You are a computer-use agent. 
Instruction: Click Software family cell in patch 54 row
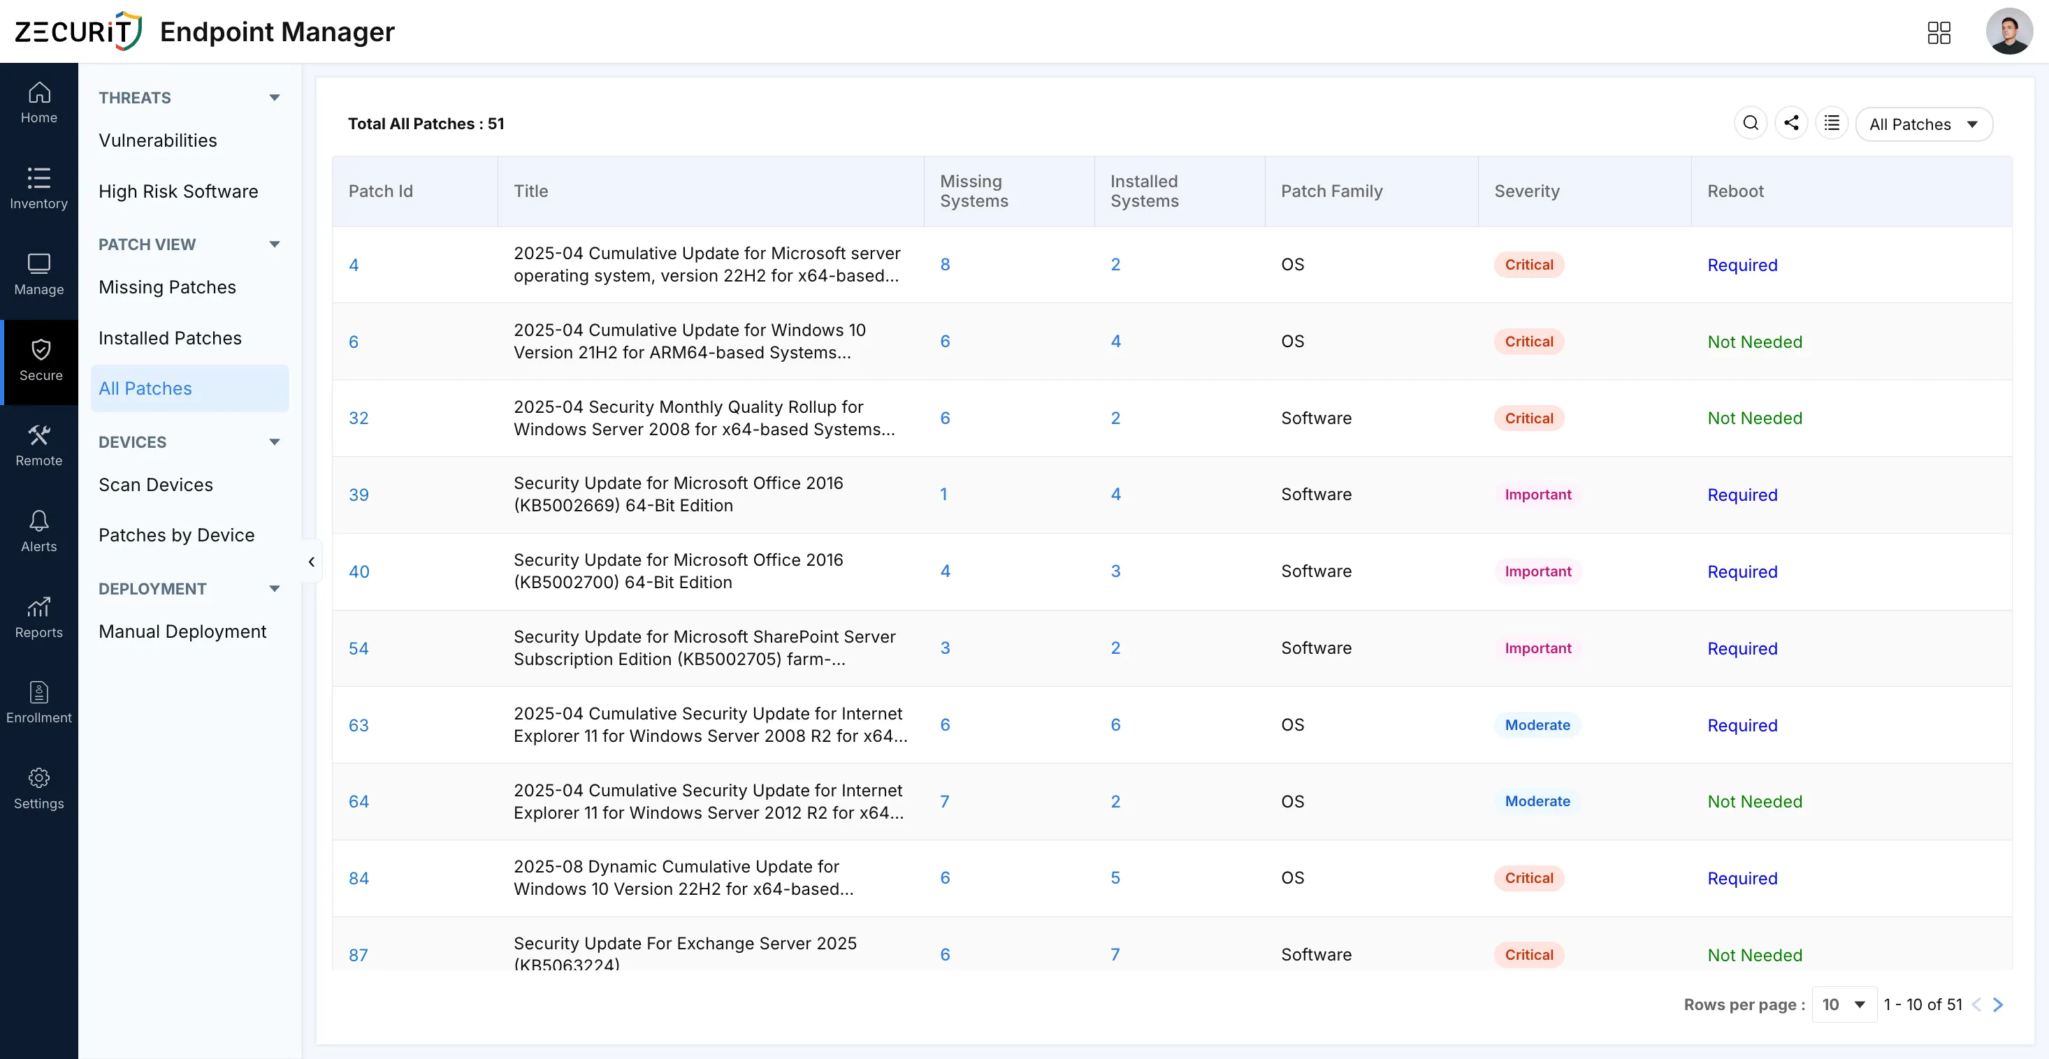(x=1316, y=648)
